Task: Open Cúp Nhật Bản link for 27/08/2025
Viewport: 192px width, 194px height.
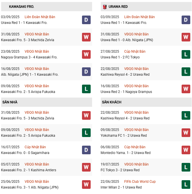Action: tap(135, 52)
